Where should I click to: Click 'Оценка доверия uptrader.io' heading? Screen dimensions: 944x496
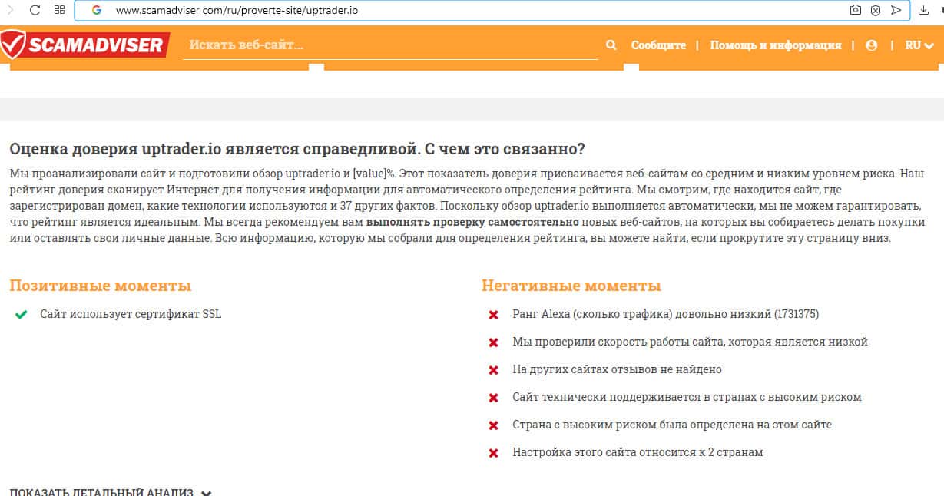point(296,148)
